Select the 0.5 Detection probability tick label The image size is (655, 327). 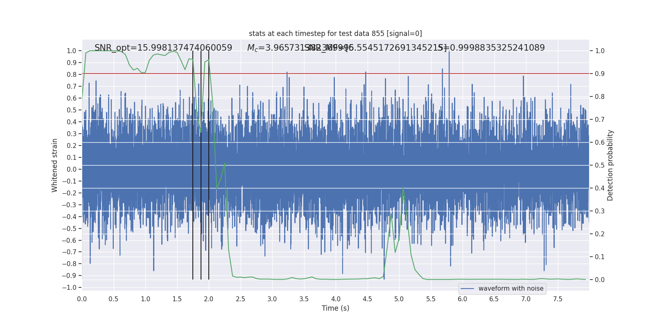(x=600, y=166)
